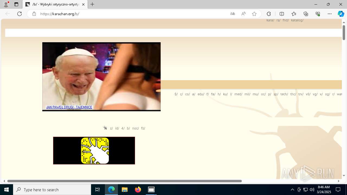The width and height of the screenshot is (347, 195).
Task: Open the tab actions menu icon
Action: [16, 4]
